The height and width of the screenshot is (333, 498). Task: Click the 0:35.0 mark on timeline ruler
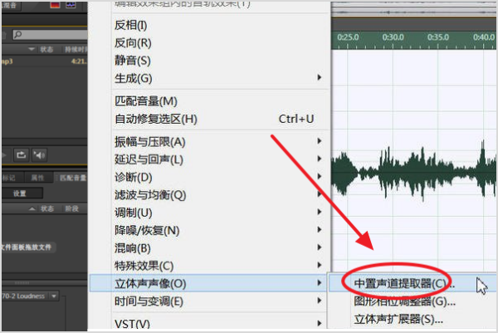[x=438, y=37]
